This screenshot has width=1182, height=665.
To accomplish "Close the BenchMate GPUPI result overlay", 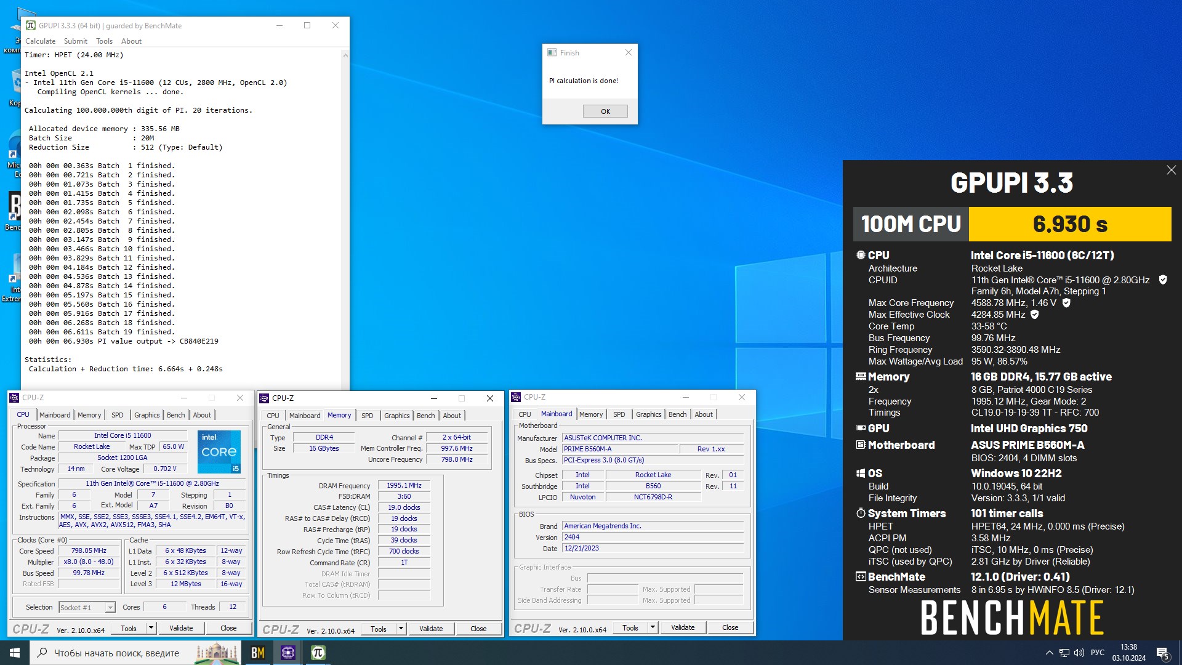I will click(1171, 170).
